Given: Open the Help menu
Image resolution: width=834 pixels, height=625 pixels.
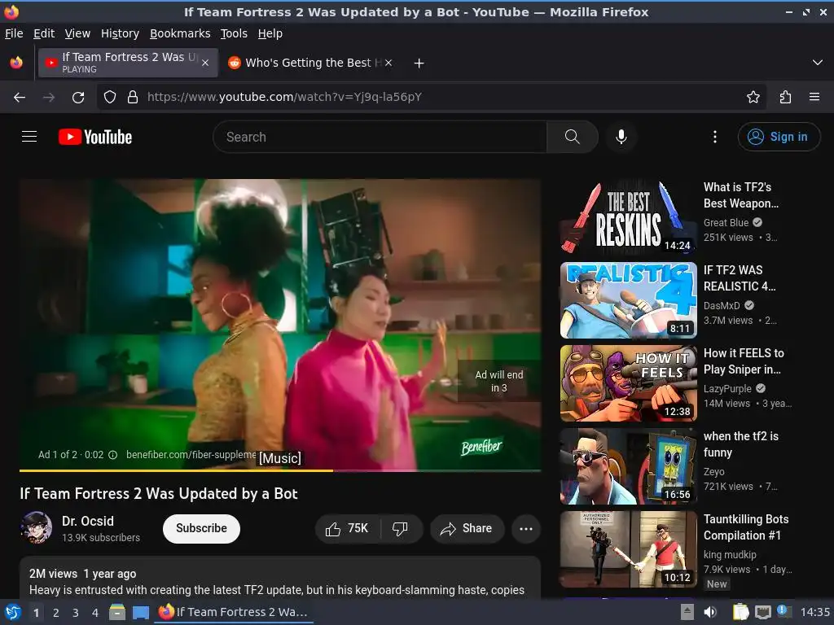Looking at the screenshot, I should (270, 33).
